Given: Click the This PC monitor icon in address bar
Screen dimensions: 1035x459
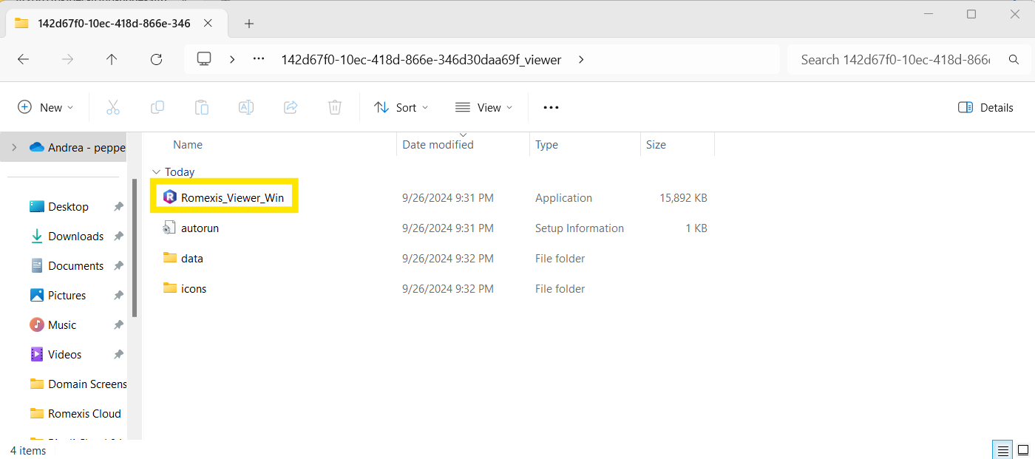Looking at the screenshot, I should coord(205,59).
